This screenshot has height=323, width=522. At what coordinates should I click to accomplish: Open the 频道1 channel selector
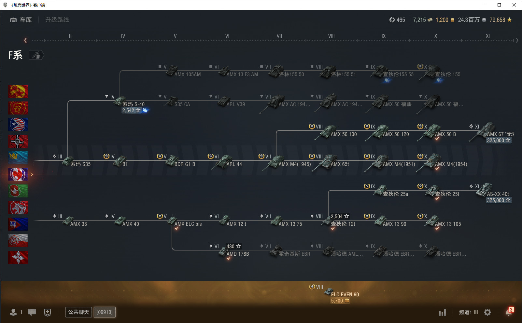point(469,313)
